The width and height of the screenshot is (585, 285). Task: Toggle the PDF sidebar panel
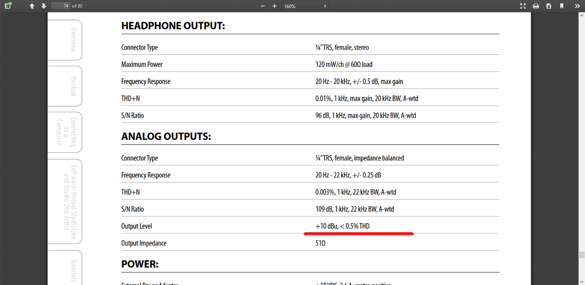coord(8,6)
